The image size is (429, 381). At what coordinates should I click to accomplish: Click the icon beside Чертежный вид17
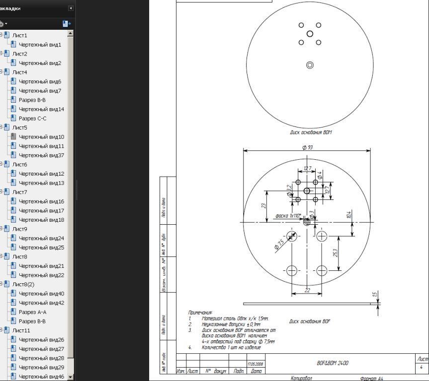[13, 210]
